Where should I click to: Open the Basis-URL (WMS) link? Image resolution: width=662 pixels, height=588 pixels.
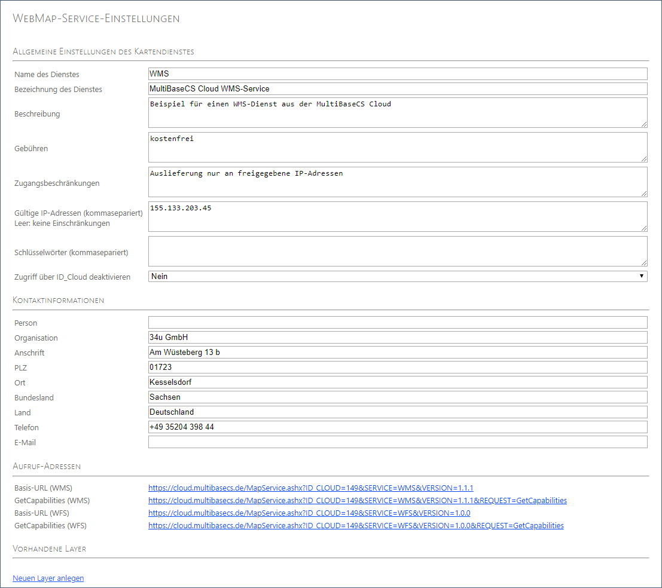click(x=310, y=488)
